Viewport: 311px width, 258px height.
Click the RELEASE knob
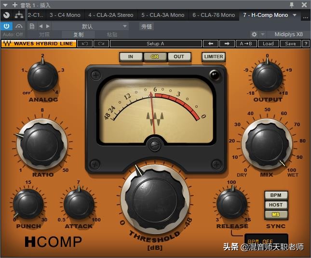point(232,204)
